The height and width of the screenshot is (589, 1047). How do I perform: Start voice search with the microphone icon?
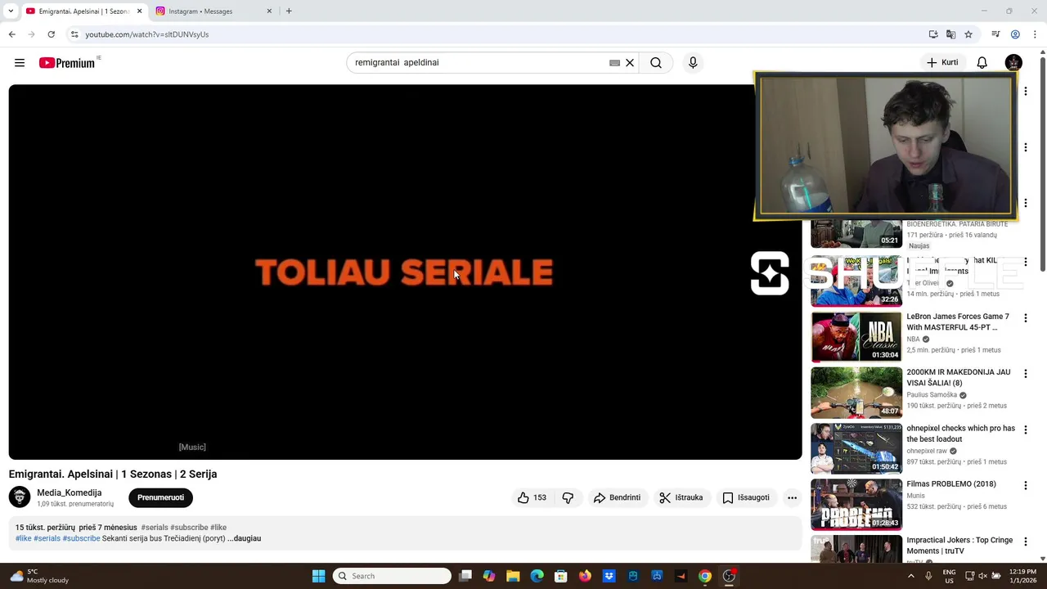tap(693, 62)
